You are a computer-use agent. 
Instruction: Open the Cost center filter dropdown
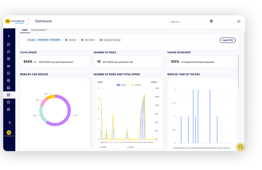(x=88, y=40)
